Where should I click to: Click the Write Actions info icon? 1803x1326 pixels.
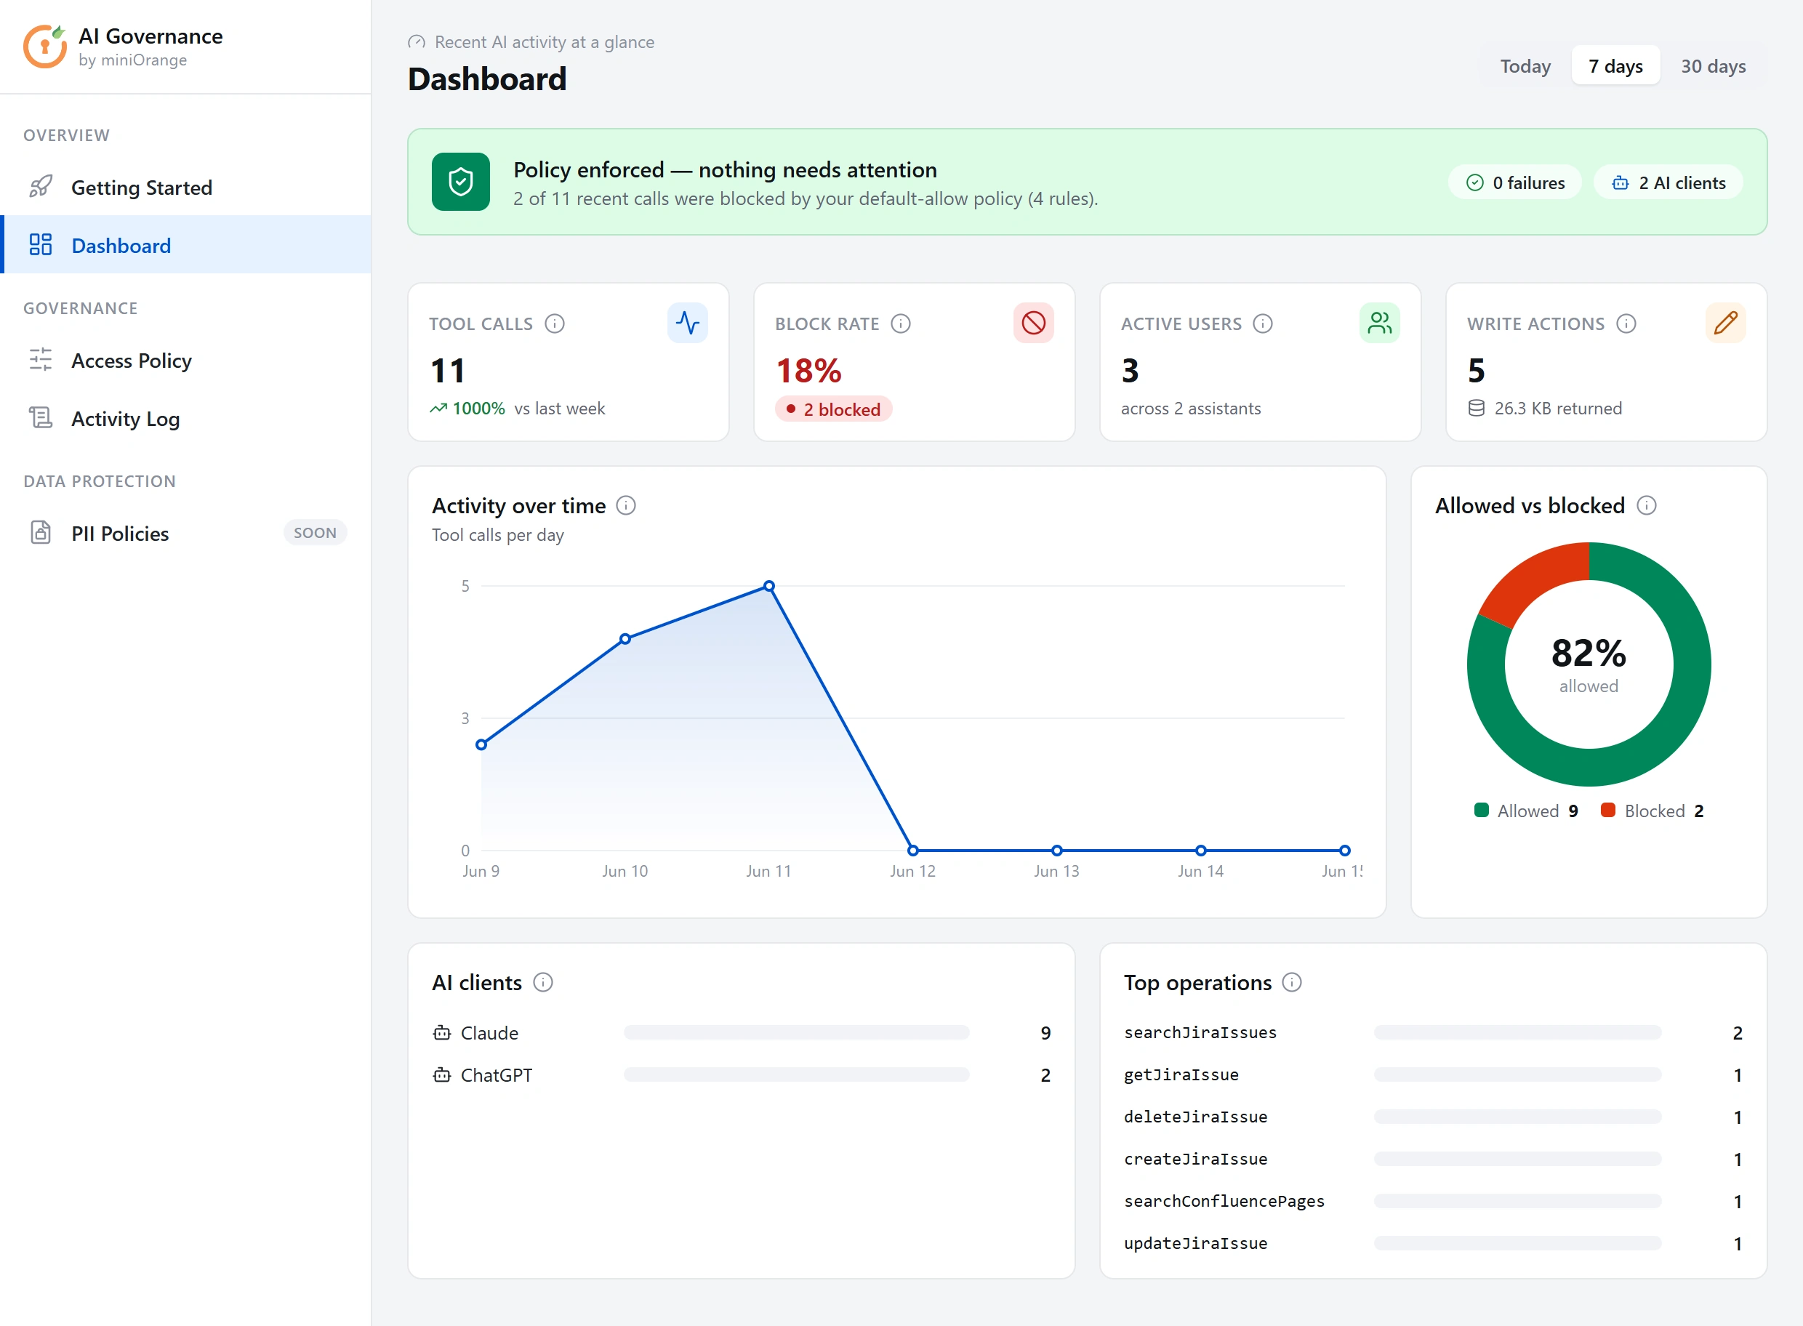(1626, 324)
